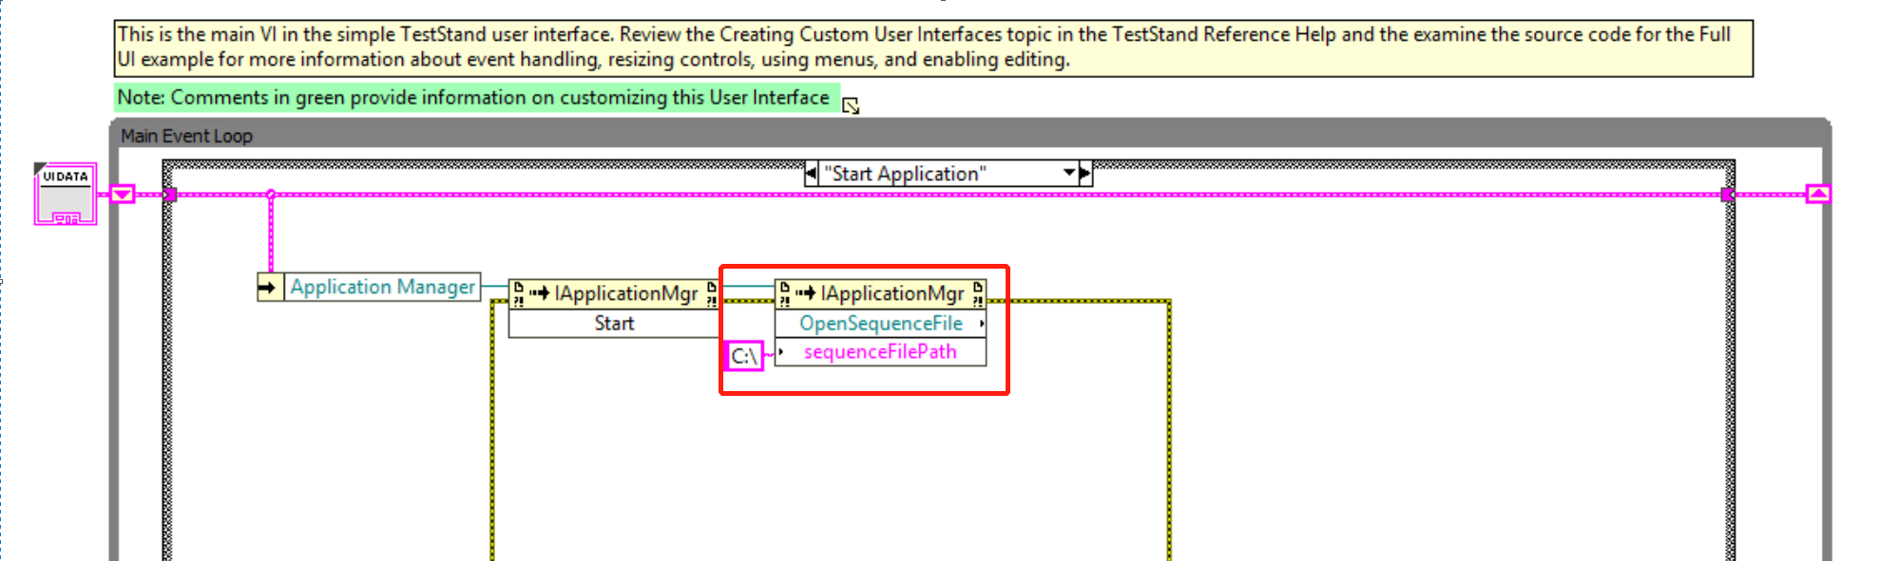Click the resize arrow icon beside the green note

[852, 105]
